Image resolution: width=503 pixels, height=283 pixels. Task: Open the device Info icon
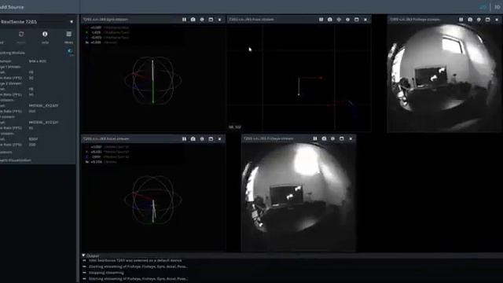click(45, 34)
